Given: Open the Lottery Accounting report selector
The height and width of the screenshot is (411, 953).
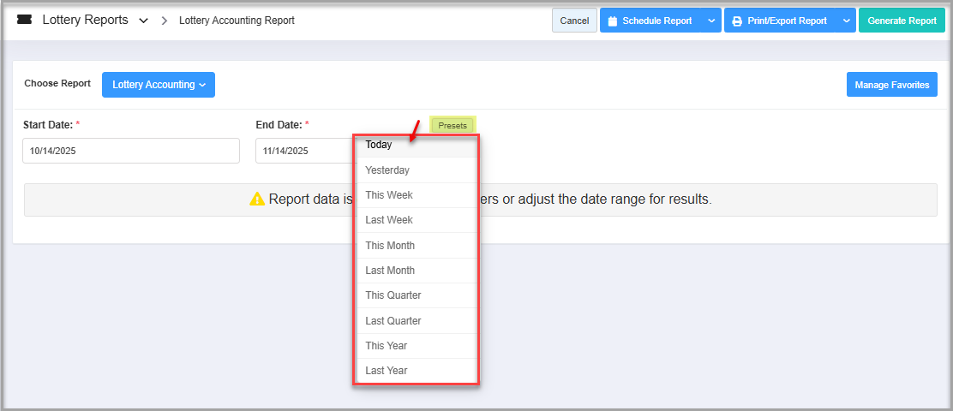Looking at the screenshot, I should 159,85.
